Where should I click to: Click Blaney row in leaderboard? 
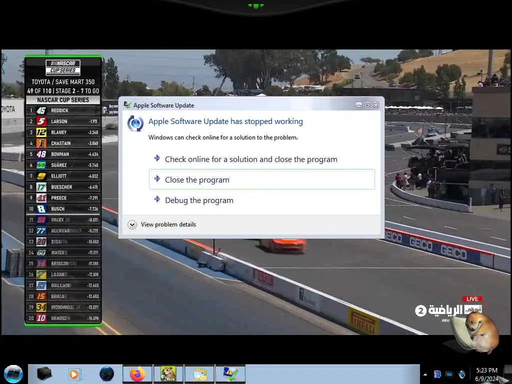pyautogui.click(x=63, y=132)
